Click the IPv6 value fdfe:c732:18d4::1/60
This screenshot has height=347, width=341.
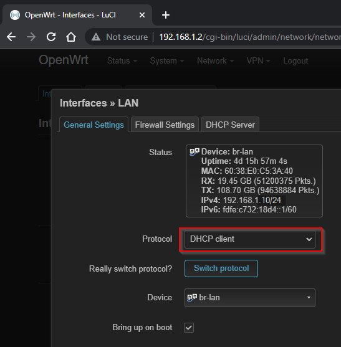click(x=259, y=209)
